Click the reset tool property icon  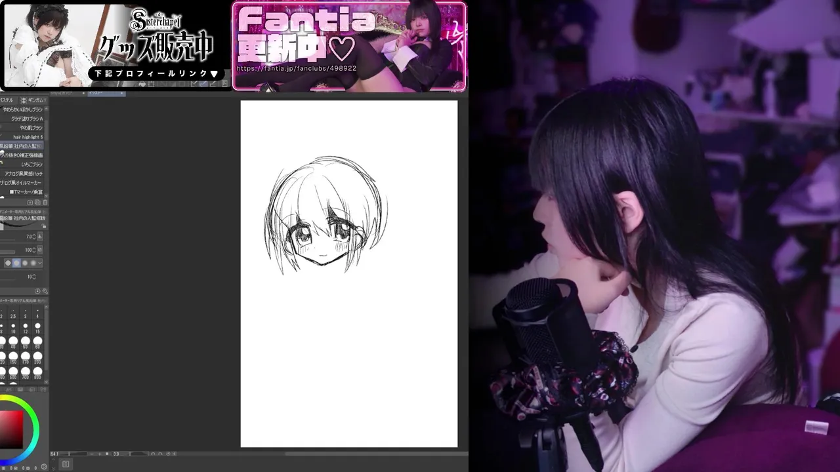[37, 291]
